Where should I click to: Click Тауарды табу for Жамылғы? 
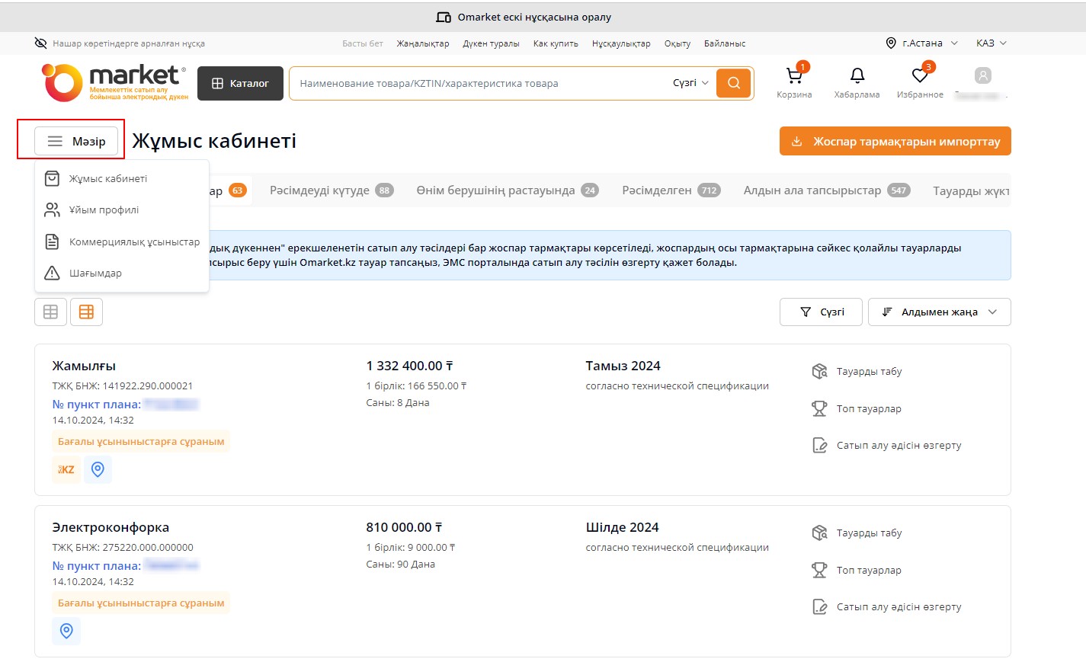point(868,372)
